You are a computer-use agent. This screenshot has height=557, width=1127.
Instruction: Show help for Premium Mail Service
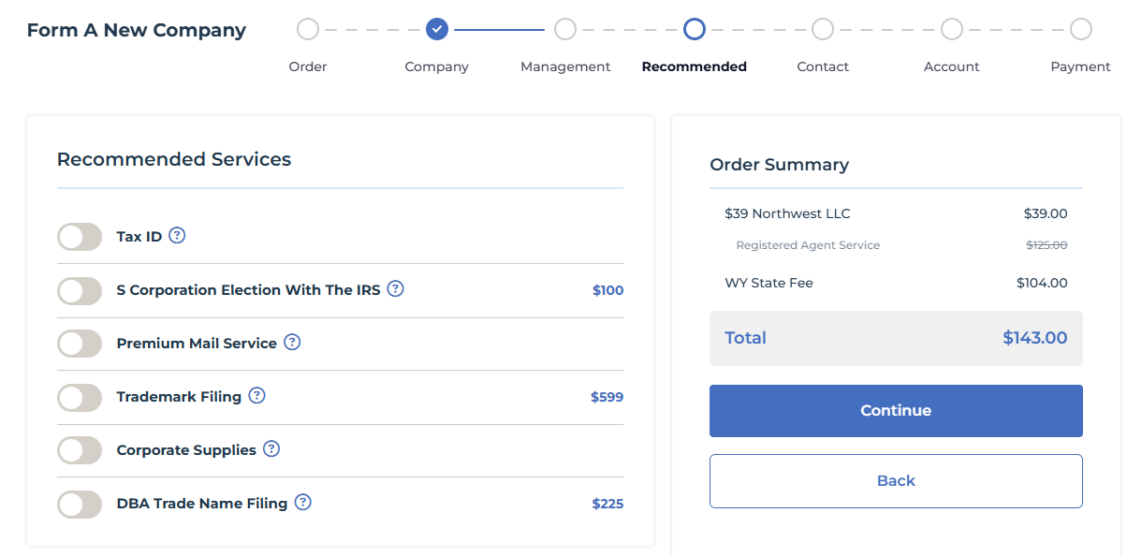tap(292, 342)
